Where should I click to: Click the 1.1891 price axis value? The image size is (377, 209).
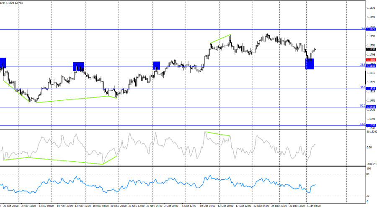371,17
